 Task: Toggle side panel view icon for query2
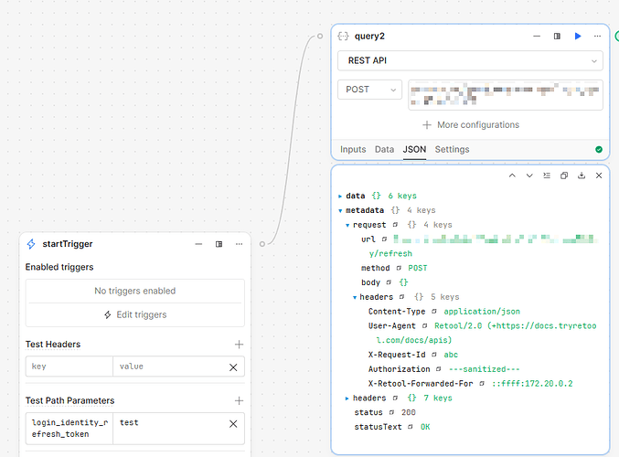click(557, 37)
